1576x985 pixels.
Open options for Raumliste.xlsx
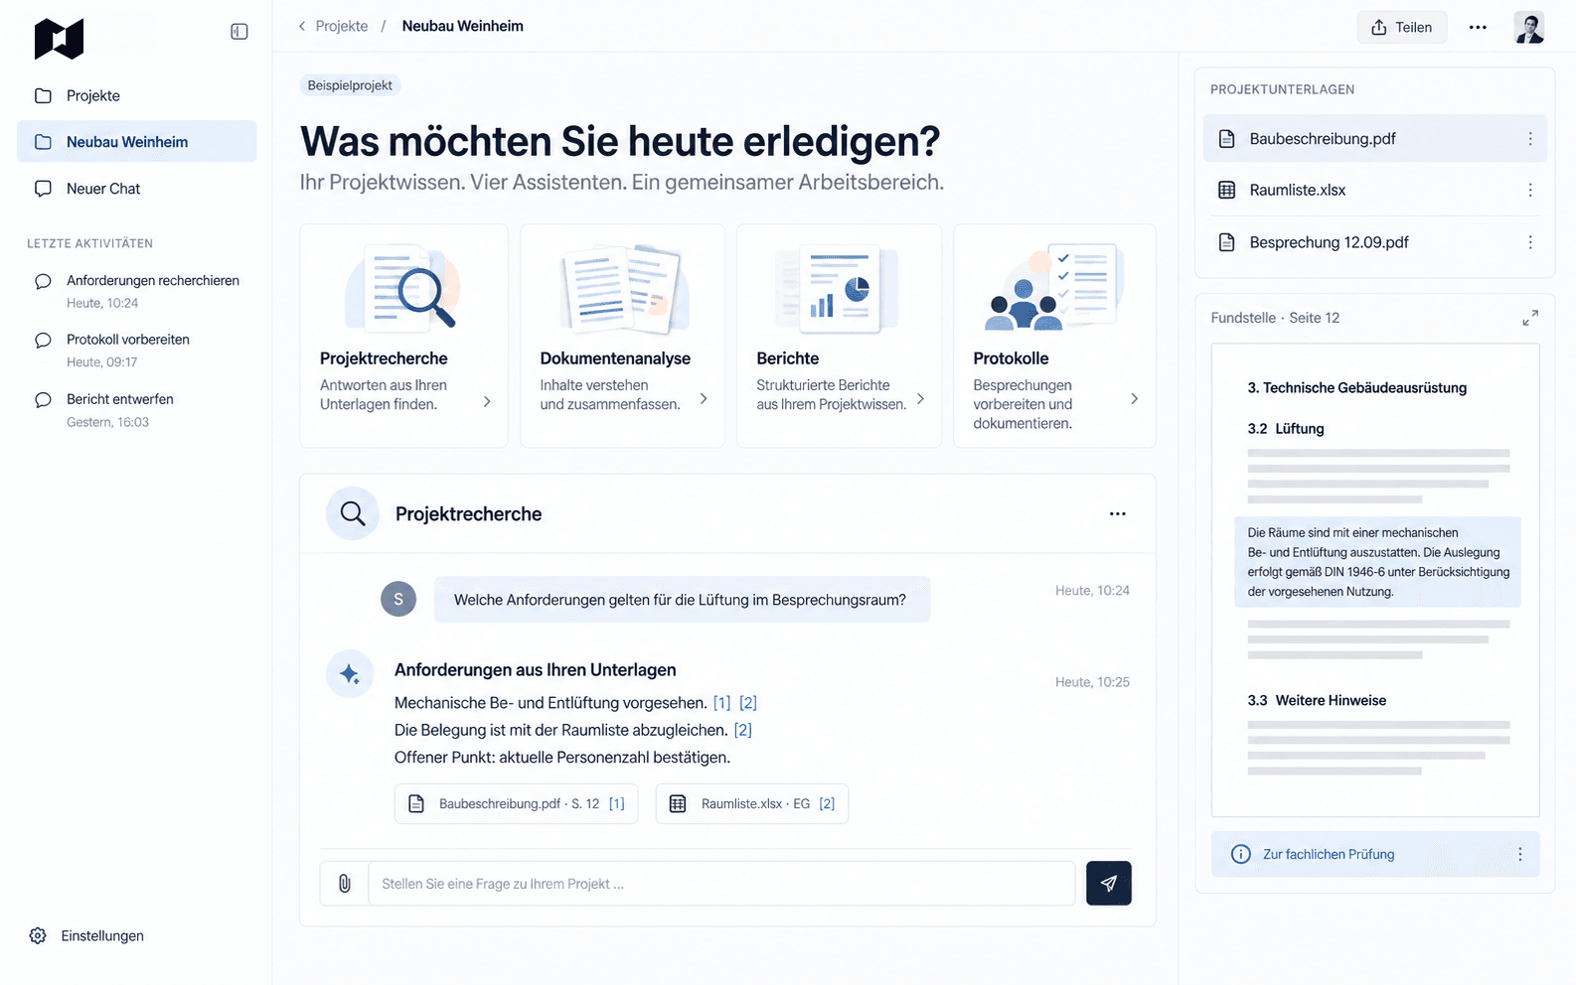coord(1530,190)
